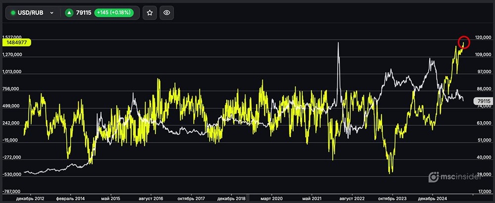
Task: Click the май 2021 date label
Action: (x=311, y=199)
